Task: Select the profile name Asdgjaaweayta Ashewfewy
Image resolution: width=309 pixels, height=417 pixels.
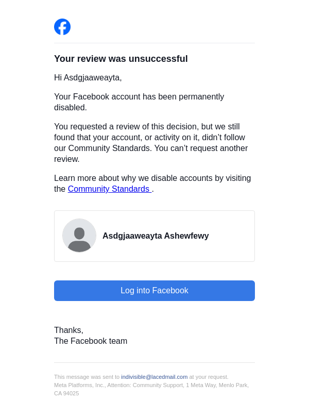Action: coord(156,236)
